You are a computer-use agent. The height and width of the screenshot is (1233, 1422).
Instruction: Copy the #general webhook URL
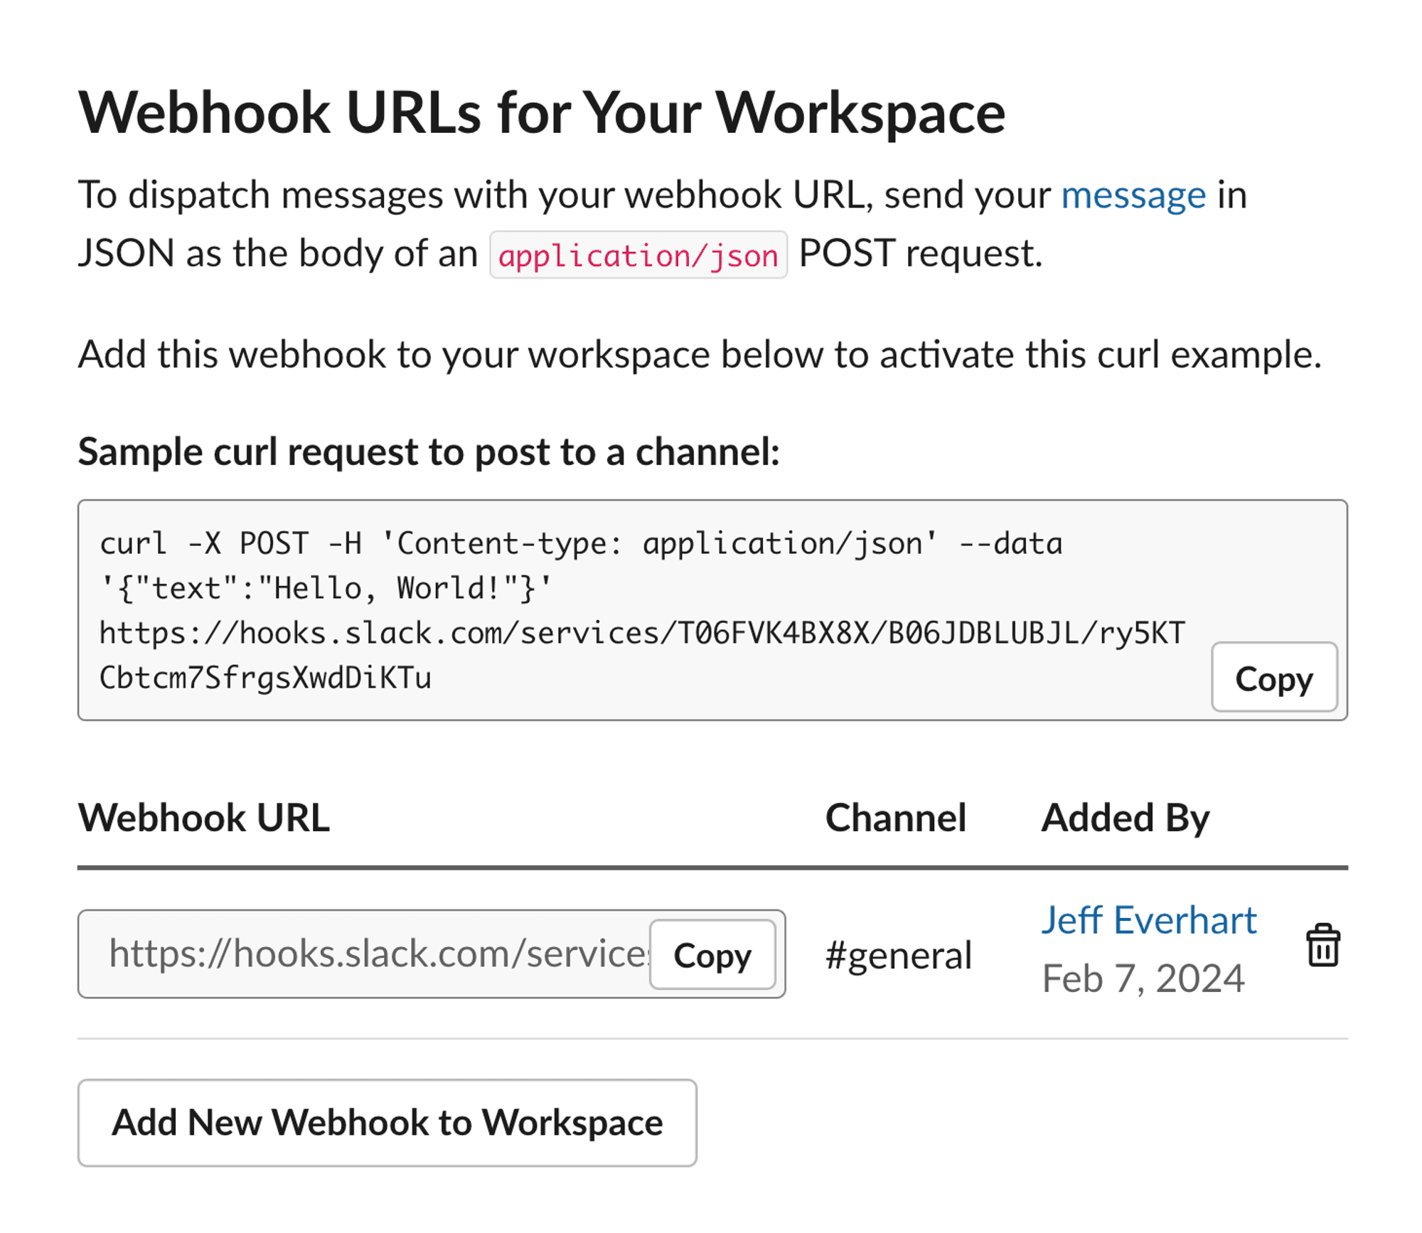click(x=713, y=954)
